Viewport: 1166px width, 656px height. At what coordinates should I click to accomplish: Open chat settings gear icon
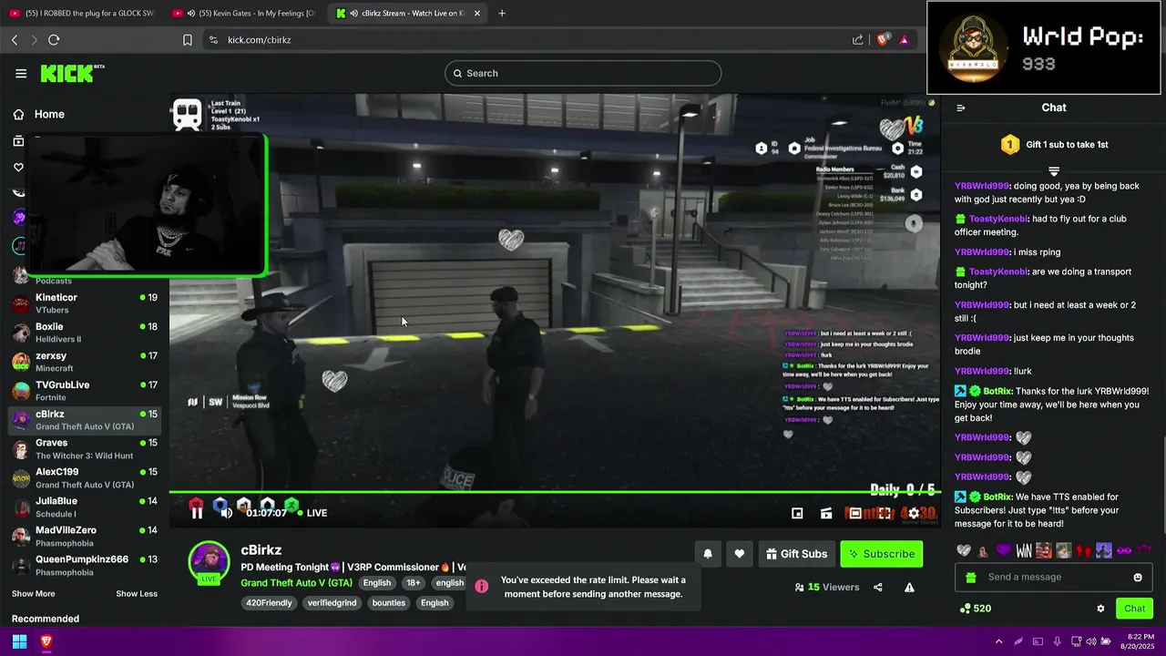[x=1100, y=609]
